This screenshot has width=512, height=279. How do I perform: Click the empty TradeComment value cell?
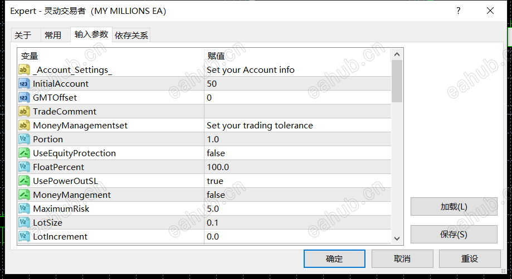[x=298, y=112]
